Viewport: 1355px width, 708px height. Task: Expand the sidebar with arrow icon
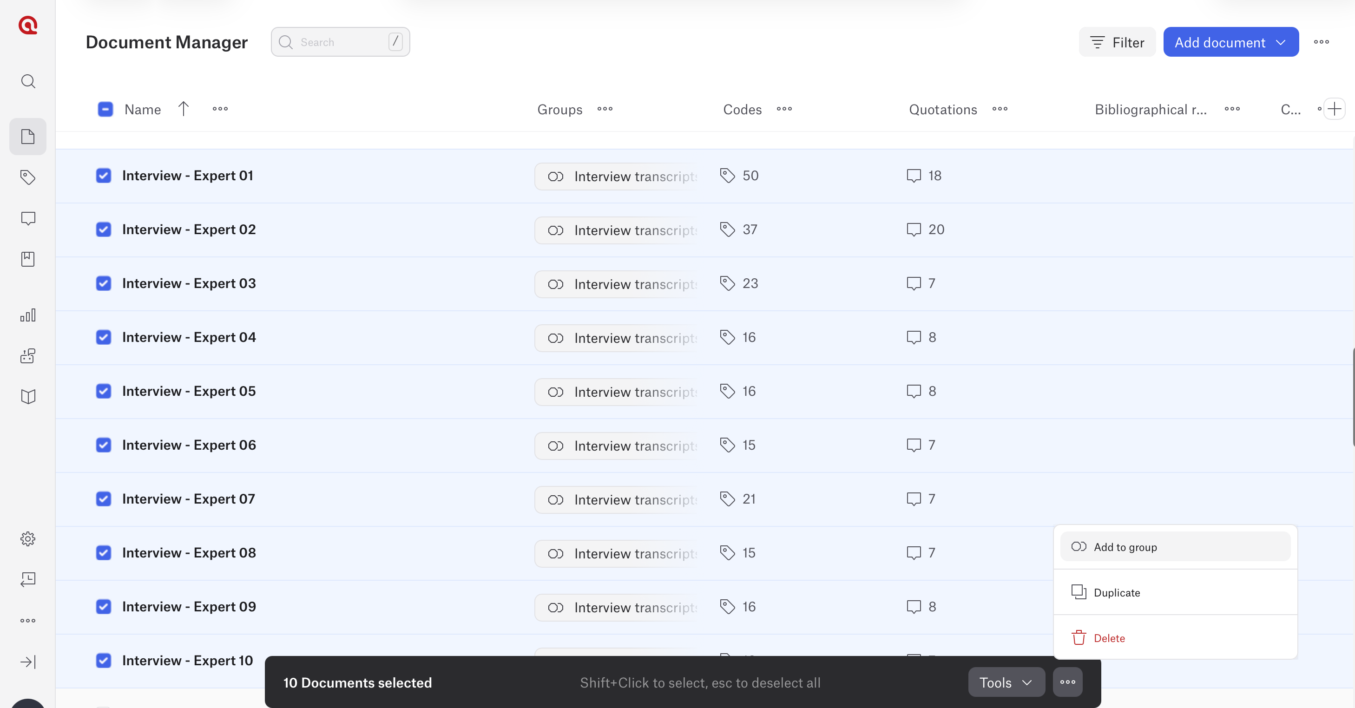[x=28, y=661]
